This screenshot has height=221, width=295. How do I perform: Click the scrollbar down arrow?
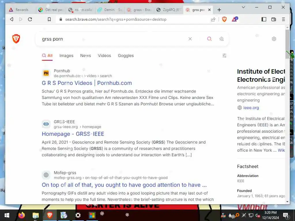[287, 202]
